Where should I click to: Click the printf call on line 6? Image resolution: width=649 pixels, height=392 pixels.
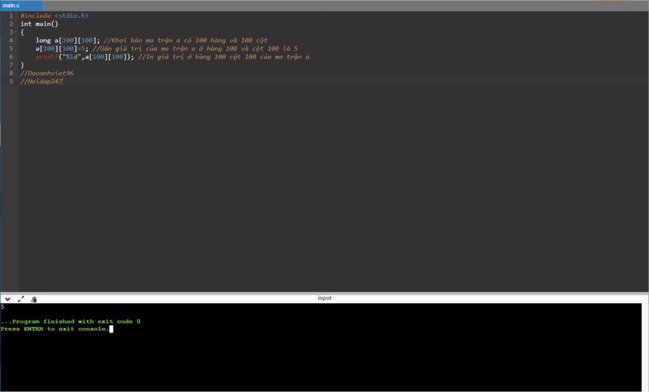85,56
